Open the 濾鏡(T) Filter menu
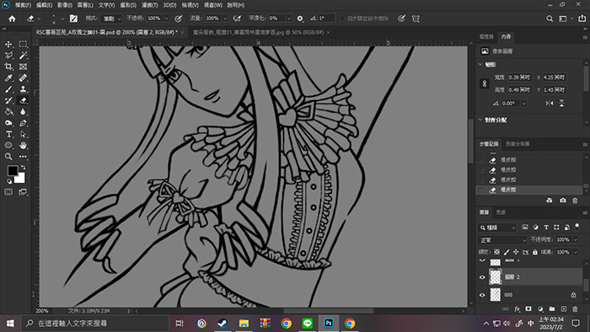This screenshot has height=332, width=590. [150, 5]
